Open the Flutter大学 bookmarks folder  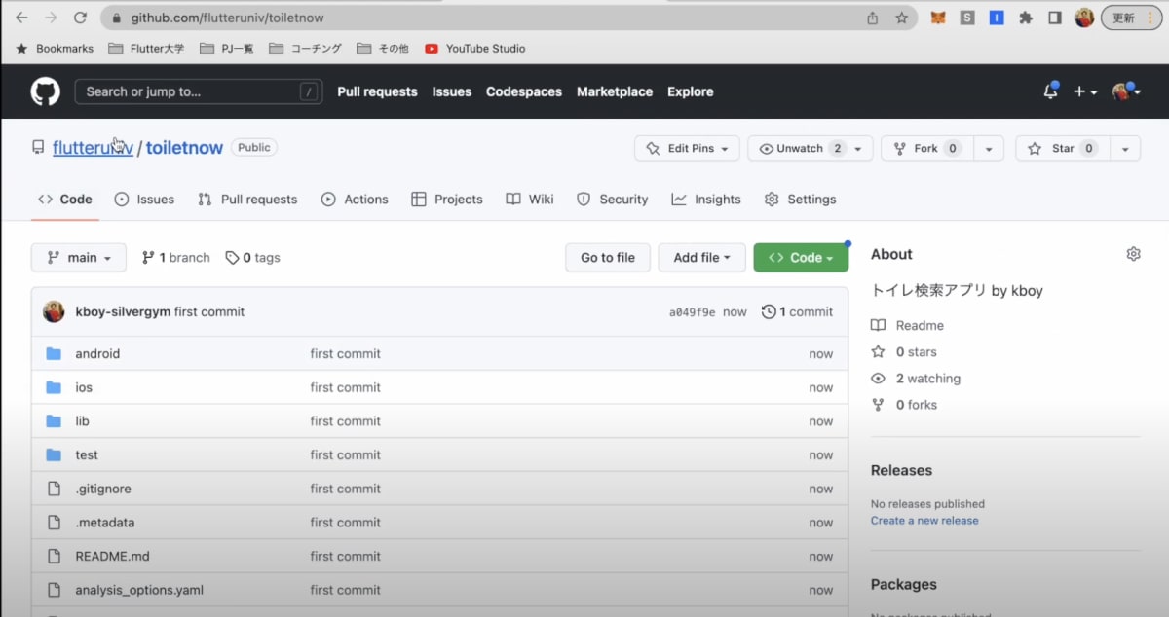click(145, 48)
